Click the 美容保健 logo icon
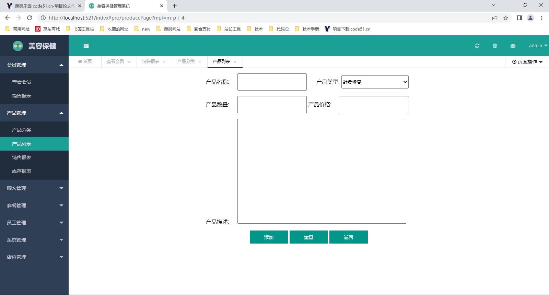 [x=17, y=46]
